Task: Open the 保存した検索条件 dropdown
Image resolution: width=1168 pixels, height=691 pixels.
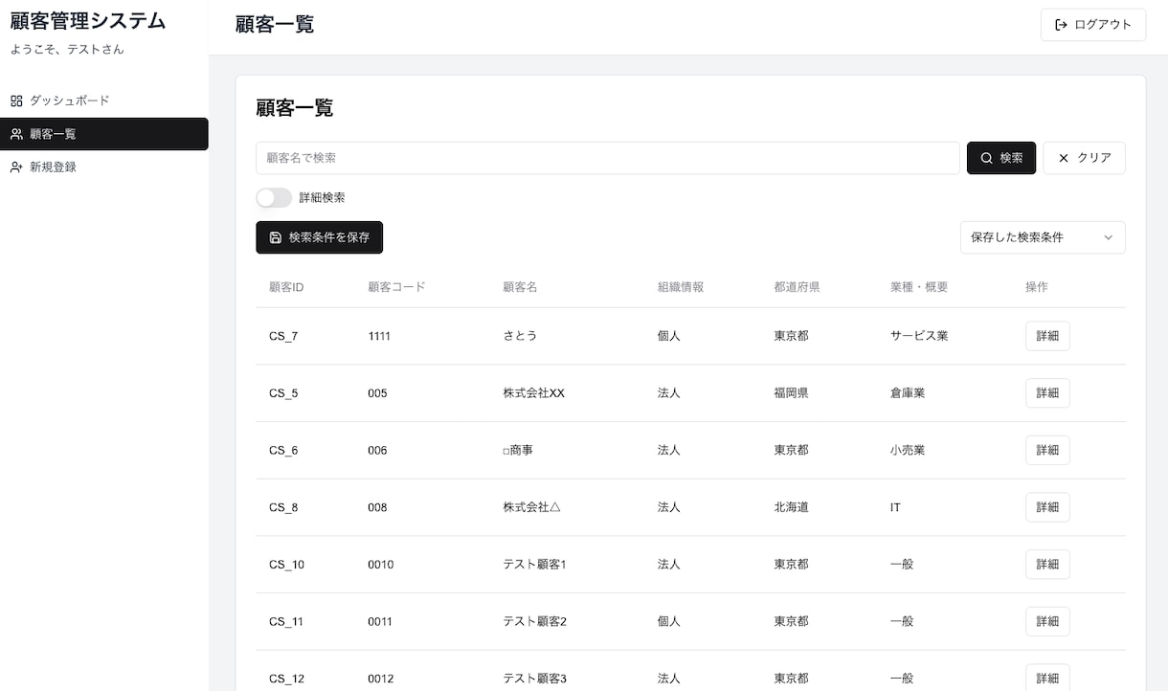Action: 1043,237
